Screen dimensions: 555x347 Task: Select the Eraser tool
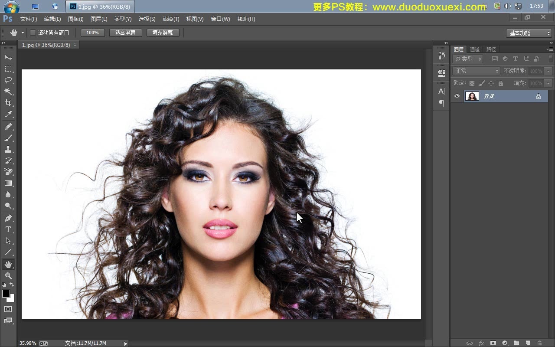(8, 172)
